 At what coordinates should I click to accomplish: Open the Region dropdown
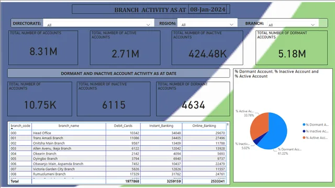tap(207, 23)
